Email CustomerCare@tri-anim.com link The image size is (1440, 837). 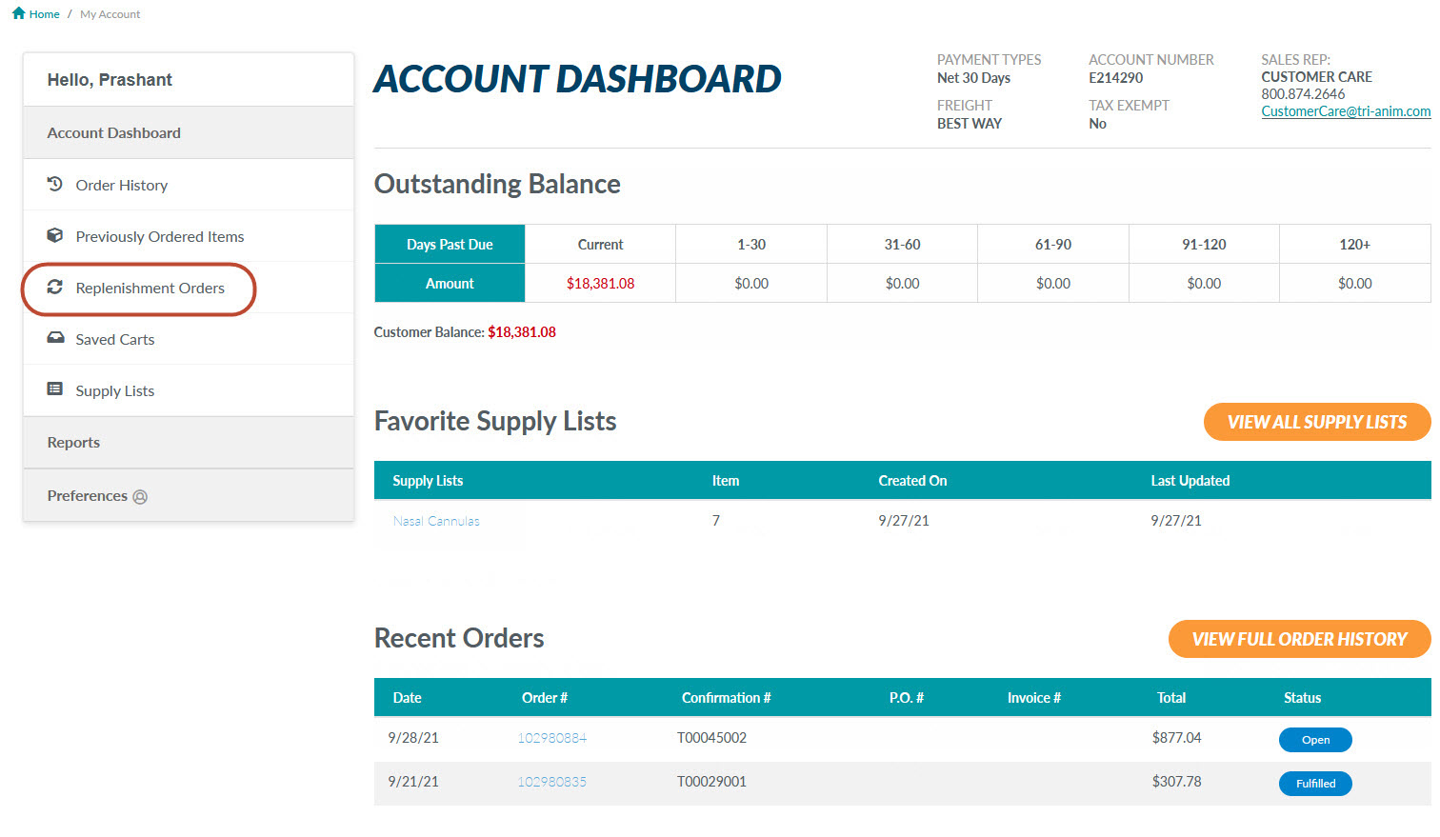(1345, 111)
